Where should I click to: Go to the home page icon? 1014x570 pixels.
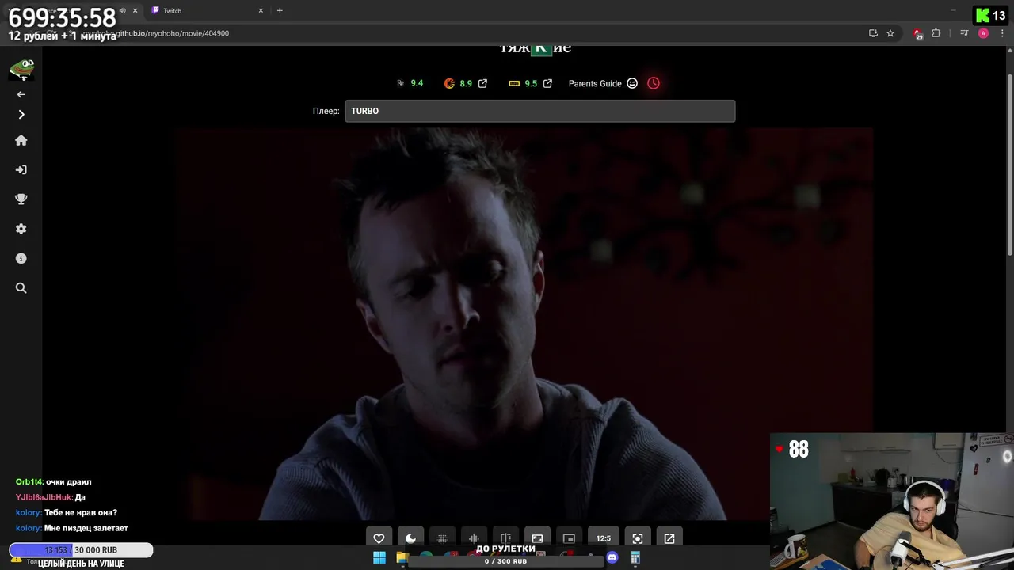(x=21, y=140)
